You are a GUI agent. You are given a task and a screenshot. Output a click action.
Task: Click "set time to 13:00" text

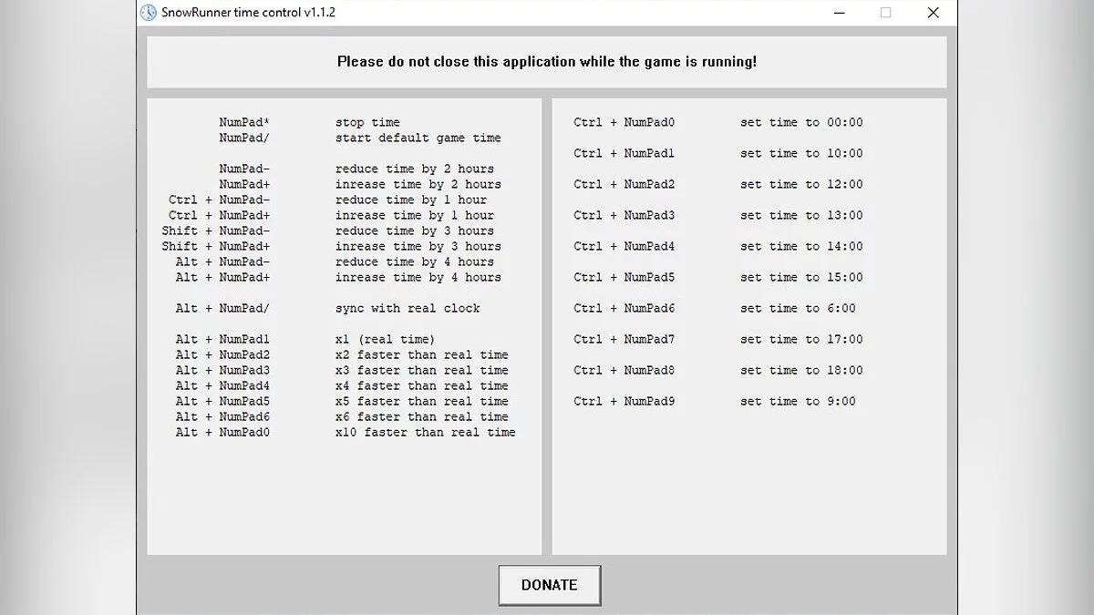(x=801, y=215)
